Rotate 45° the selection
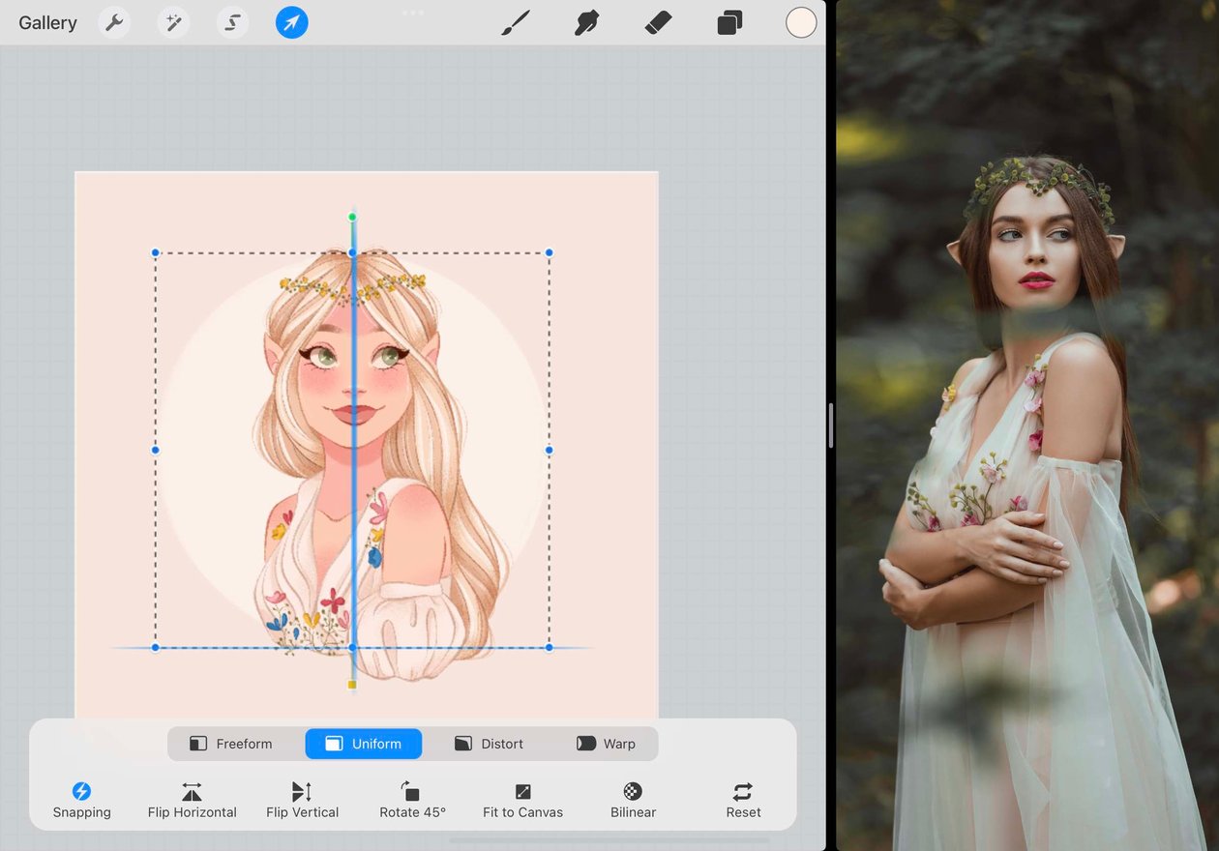Viewport: 1219px width, 851px height. [x=412, y=801]
